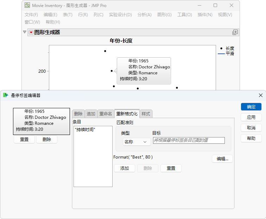The width and height of the screenshot is (266, 219).
Task: Click the 添加 button
Action: 125,168
